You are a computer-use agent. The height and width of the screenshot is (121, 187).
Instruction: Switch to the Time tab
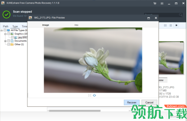pos(25,26)
